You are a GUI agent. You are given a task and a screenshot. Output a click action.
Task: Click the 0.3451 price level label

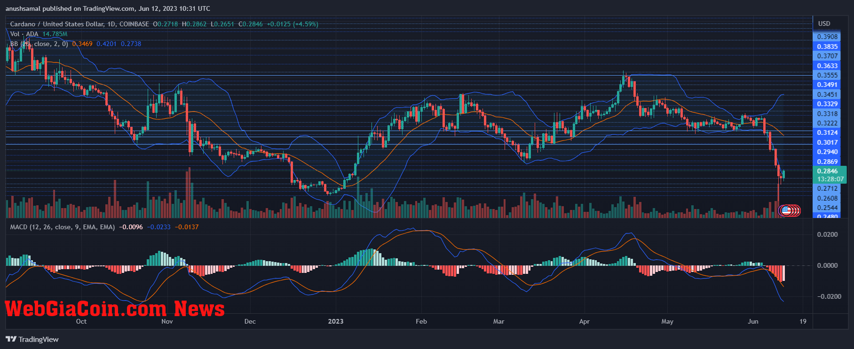[827, 94]
